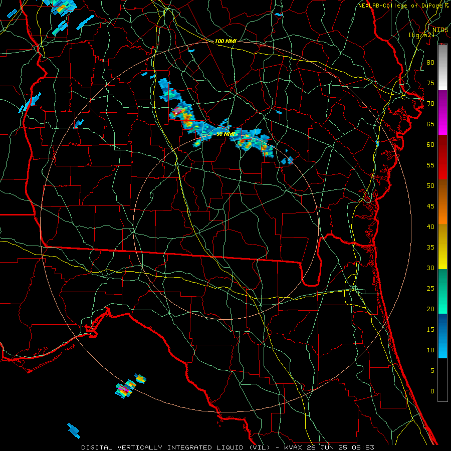Click the (VIL) abbreviation in the caption
Screen dimensions: 451x451
point(259,447)
